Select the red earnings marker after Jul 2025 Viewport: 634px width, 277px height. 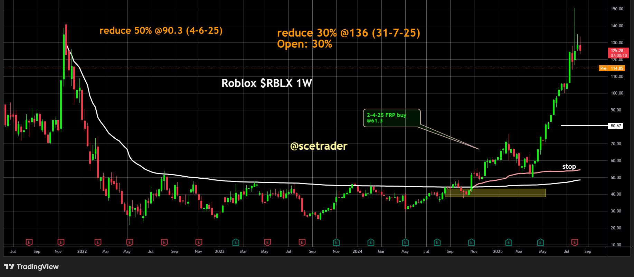pos(575,243)
